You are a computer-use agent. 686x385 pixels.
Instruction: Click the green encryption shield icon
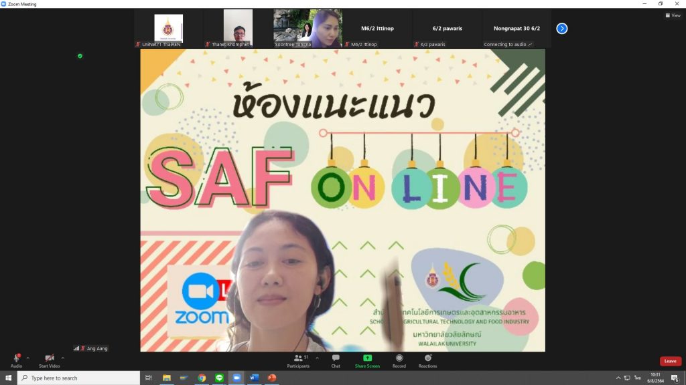80,56
